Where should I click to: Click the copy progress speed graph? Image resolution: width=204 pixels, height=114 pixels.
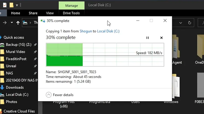pyautogui.click(x=105, y=55)
